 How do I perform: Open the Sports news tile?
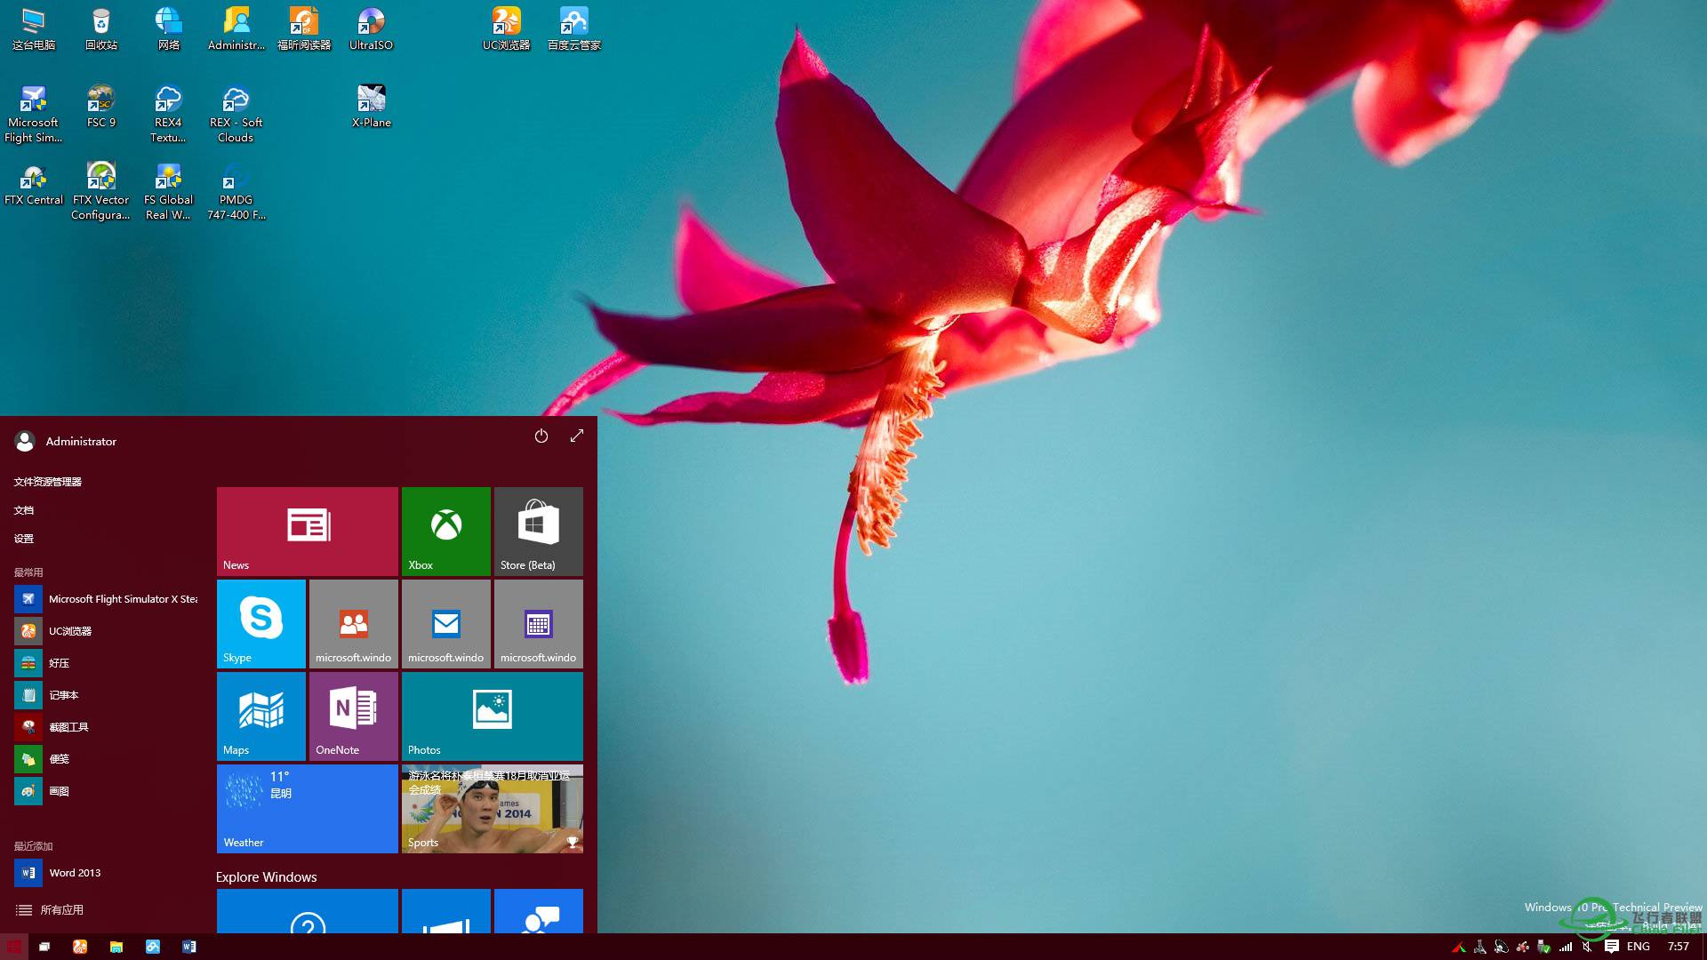pyautogui.click(x=493, y=809)
